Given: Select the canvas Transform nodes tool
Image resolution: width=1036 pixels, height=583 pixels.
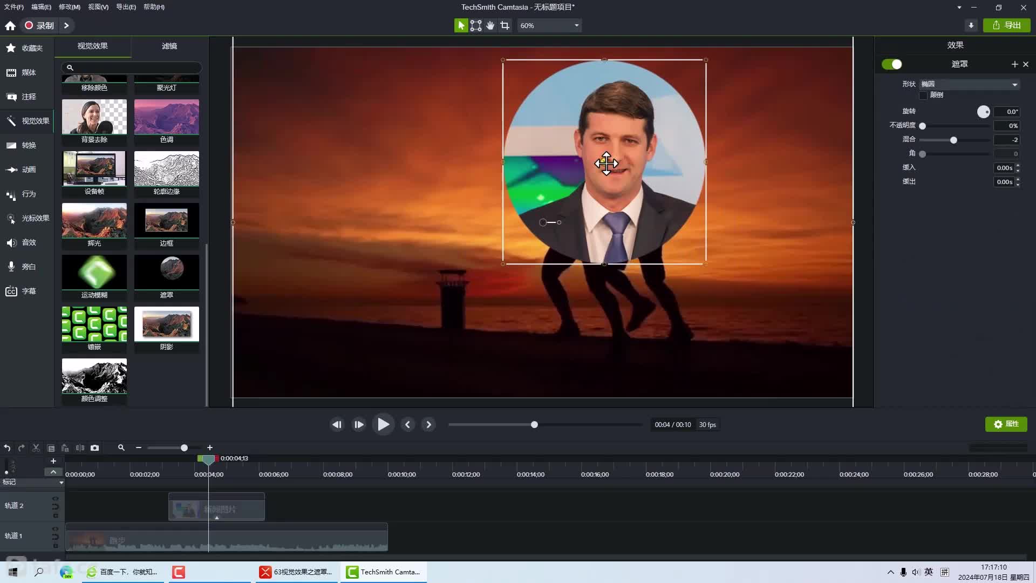Looking at the screenshot, I should [x=476, y=25].
